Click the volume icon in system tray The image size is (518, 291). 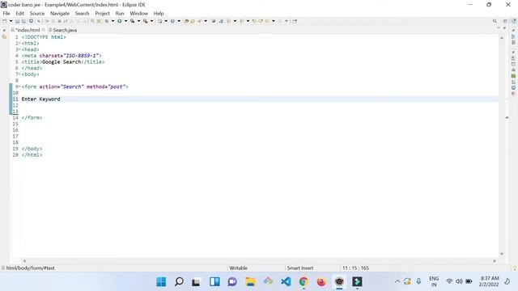pyautogui.click(x=459, y=281)
